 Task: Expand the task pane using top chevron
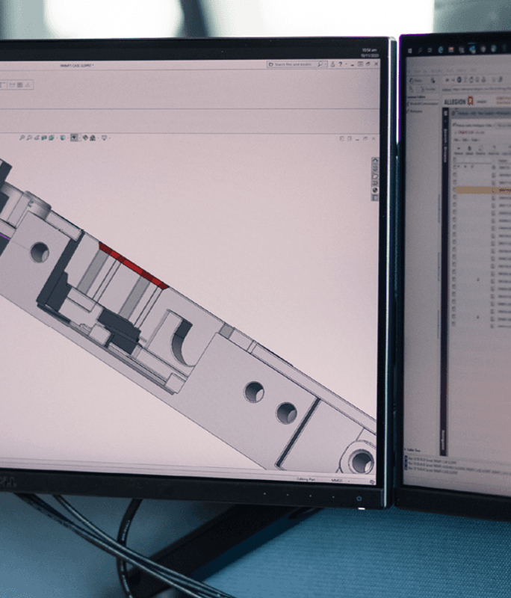click(x=374, y=160)
